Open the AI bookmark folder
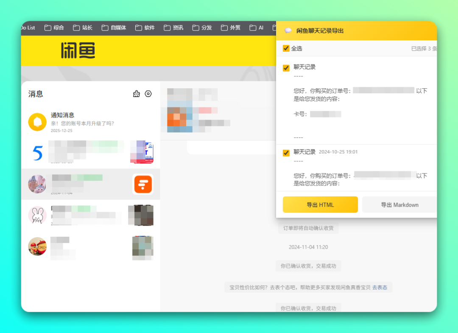The width and height of the screenshot is (458, 333). pyautogui.click(x=257, y=28)
